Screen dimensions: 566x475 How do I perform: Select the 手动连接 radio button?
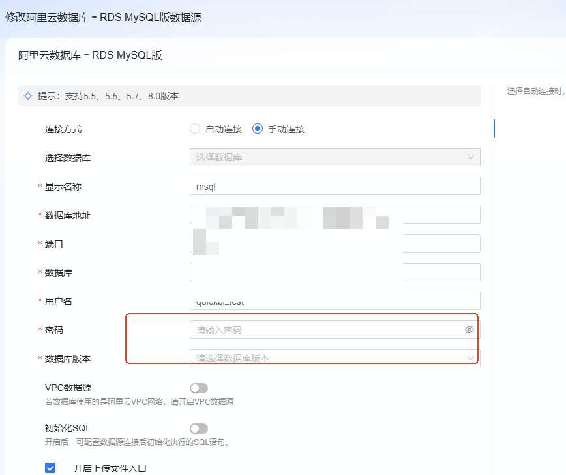tap(258, 129)
